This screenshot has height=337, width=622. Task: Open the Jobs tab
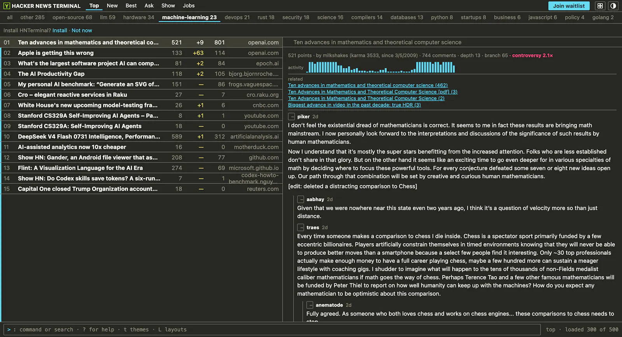point(189,5)
